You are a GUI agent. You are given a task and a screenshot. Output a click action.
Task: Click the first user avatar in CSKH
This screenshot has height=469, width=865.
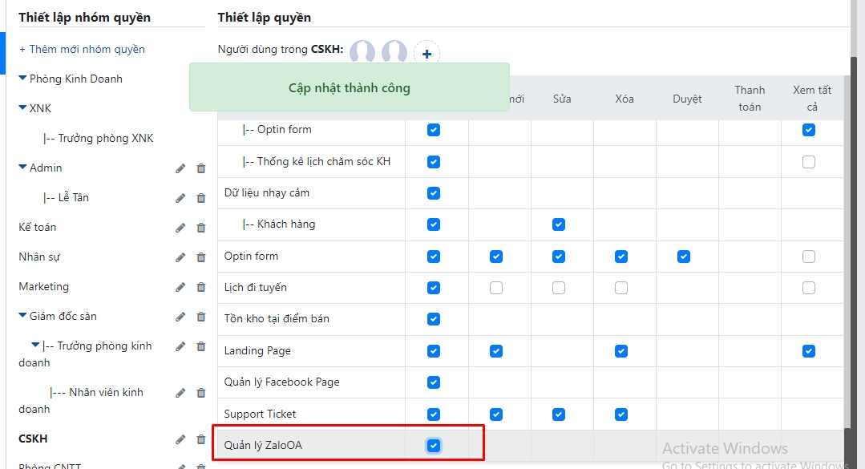coord(363,52)
